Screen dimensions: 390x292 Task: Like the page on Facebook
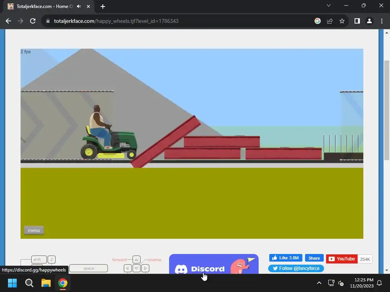pos(286,258)
